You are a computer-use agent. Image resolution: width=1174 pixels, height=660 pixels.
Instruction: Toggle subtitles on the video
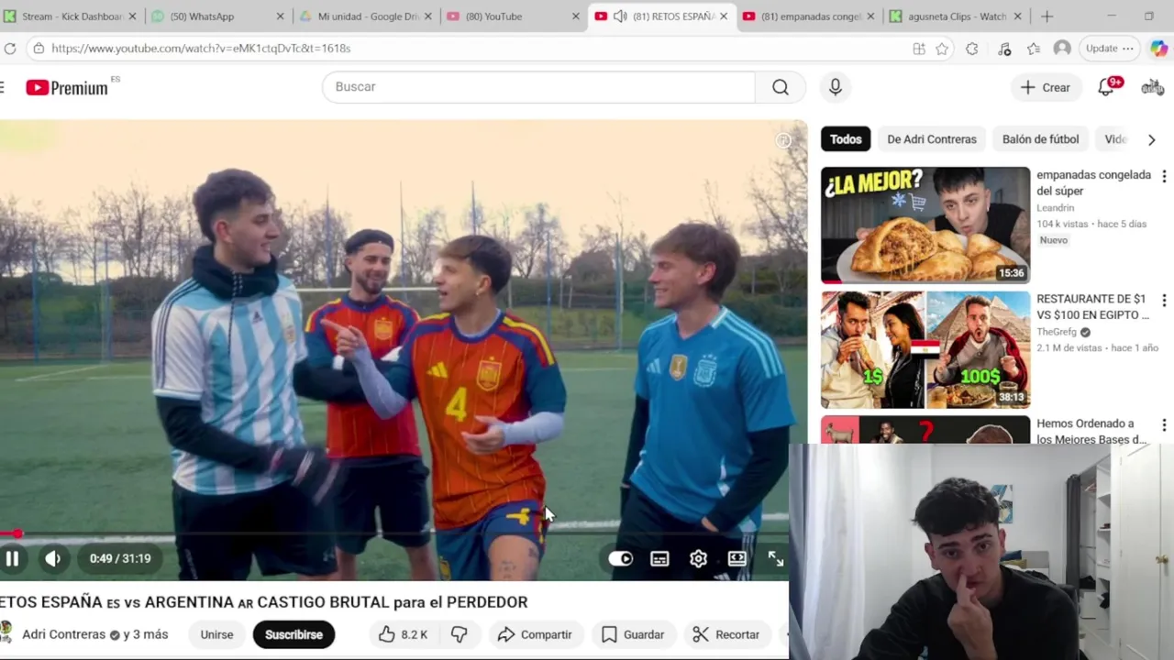coord(659,558)
